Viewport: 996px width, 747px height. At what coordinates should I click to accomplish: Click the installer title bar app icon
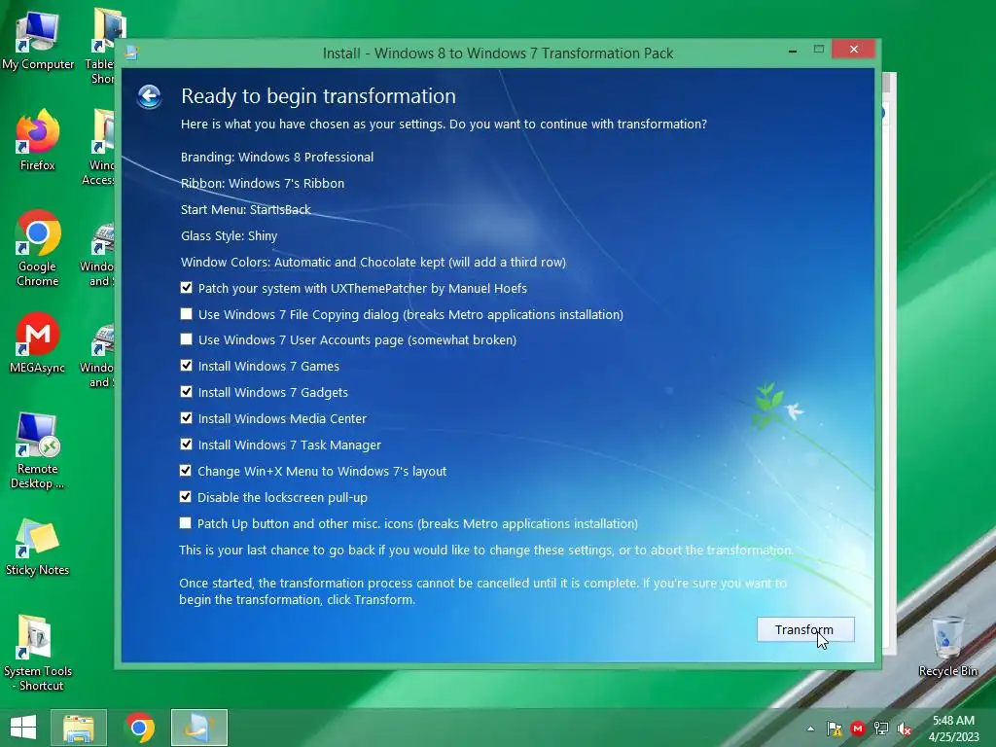coord(131,53)
